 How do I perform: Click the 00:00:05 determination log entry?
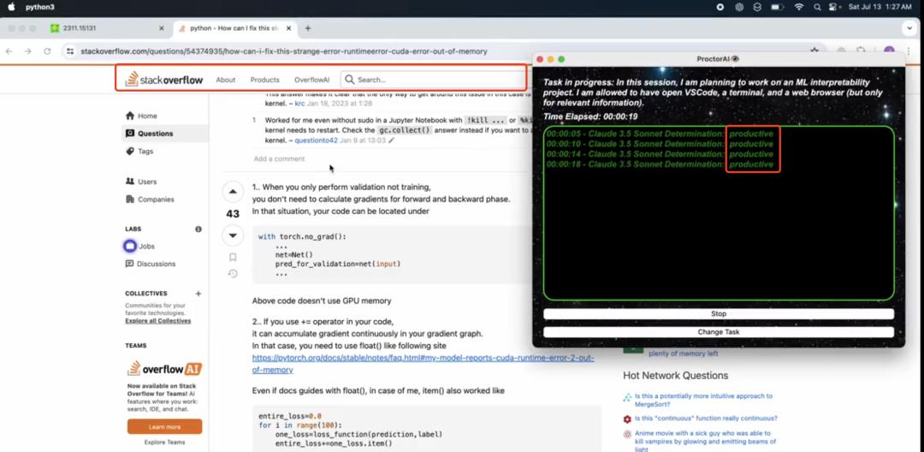[660, 134]
